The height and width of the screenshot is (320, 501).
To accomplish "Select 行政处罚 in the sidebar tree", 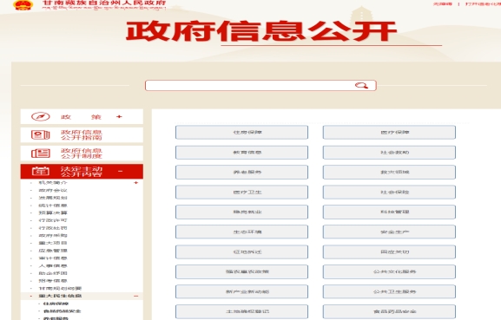I will pos(53,228).
